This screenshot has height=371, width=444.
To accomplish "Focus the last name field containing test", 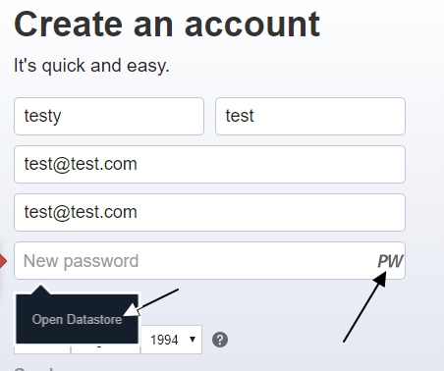I will pos(310,116).
